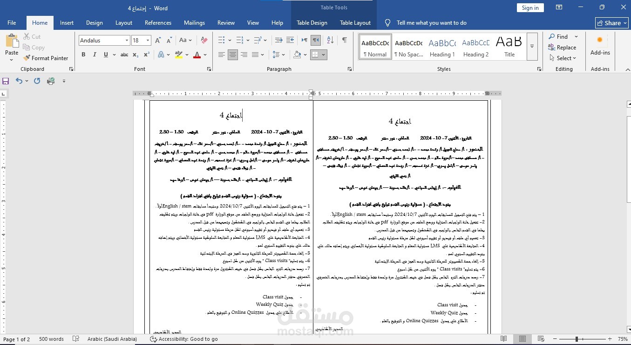
Task: Align text to the right
Action: point(244,55)
